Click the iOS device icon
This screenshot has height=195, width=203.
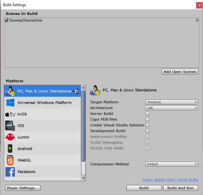point(10,125)
